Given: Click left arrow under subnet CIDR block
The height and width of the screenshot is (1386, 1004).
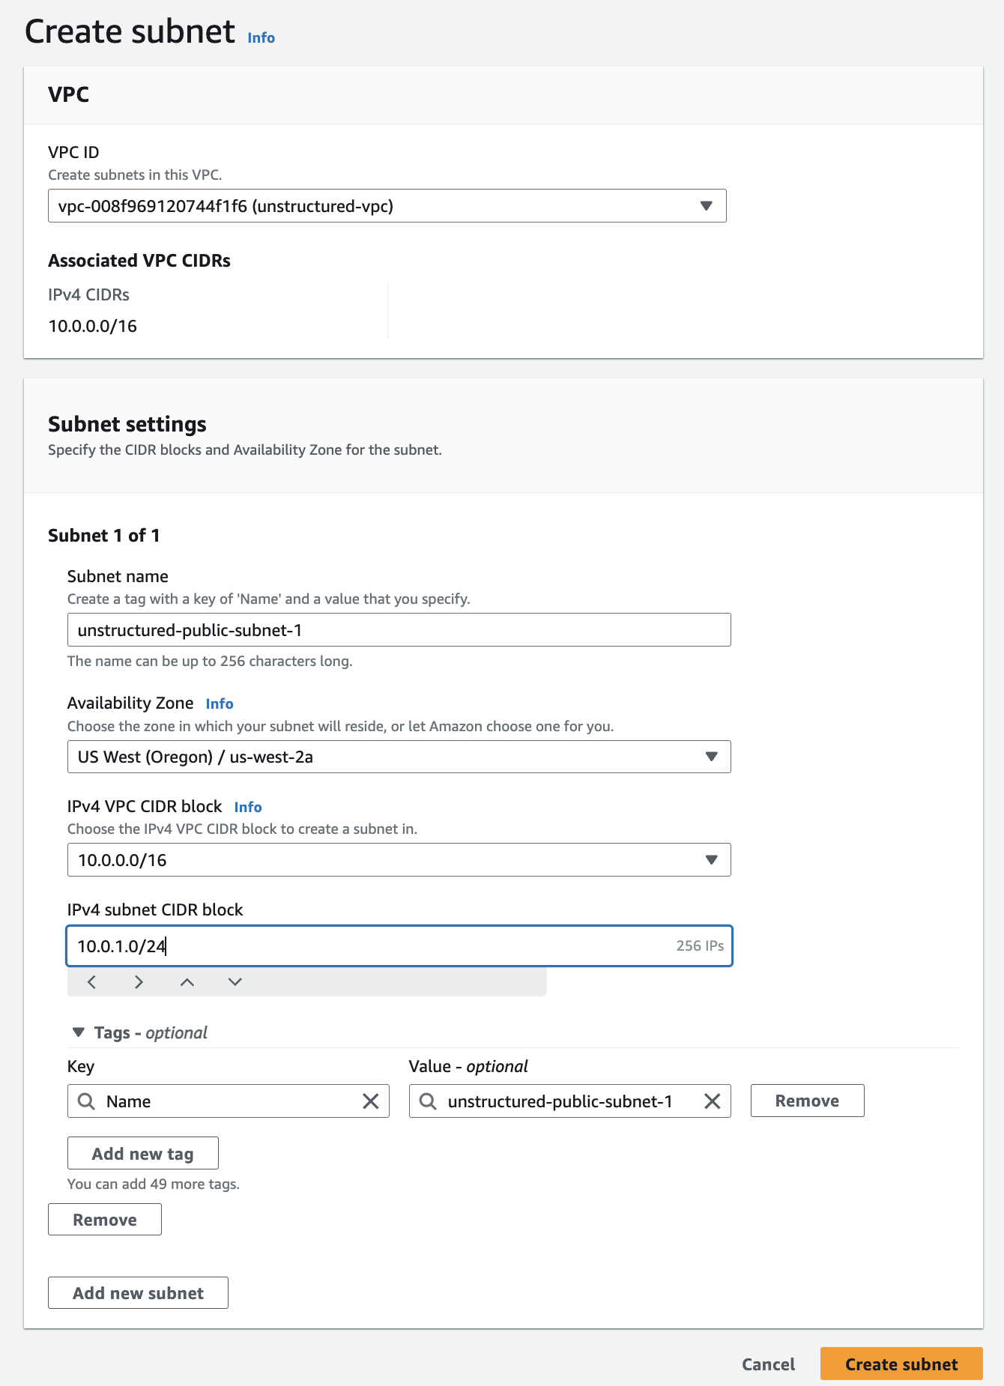Looking at the screenshot, I should [x=91, y=982].
